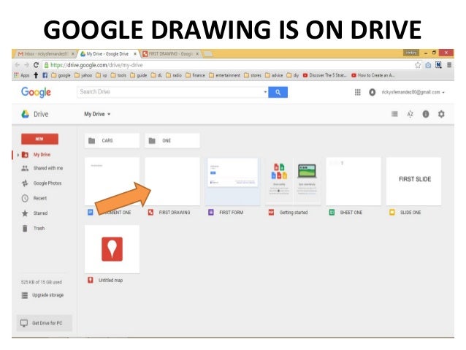Click the Getting started PDF icon
Screen dimensions: 466x350
[x=271, y=213]
